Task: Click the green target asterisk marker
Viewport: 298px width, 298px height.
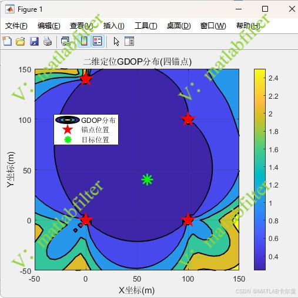Action: tap(147, 179)
